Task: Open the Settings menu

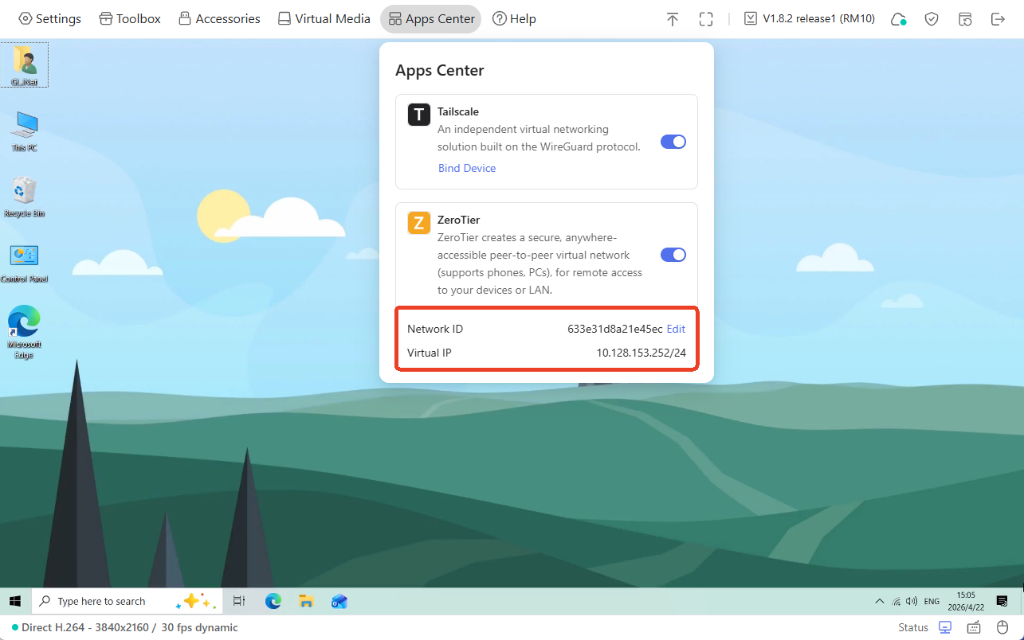Action: point(49,19)
